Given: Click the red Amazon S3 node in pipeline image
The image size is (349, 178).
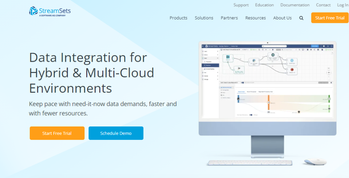Looking at the screenshot, I should point(292,71).
